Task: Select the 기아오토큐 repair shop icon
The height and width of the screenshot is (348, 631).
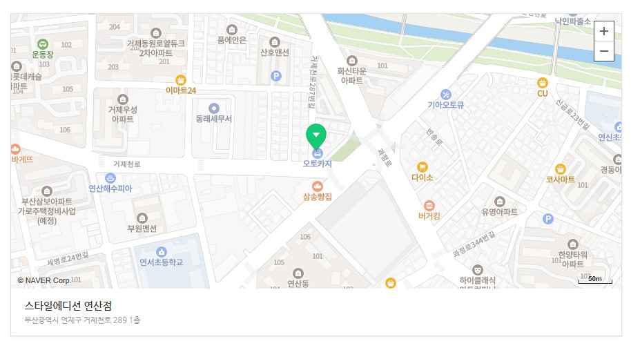Action: [445, 95]
